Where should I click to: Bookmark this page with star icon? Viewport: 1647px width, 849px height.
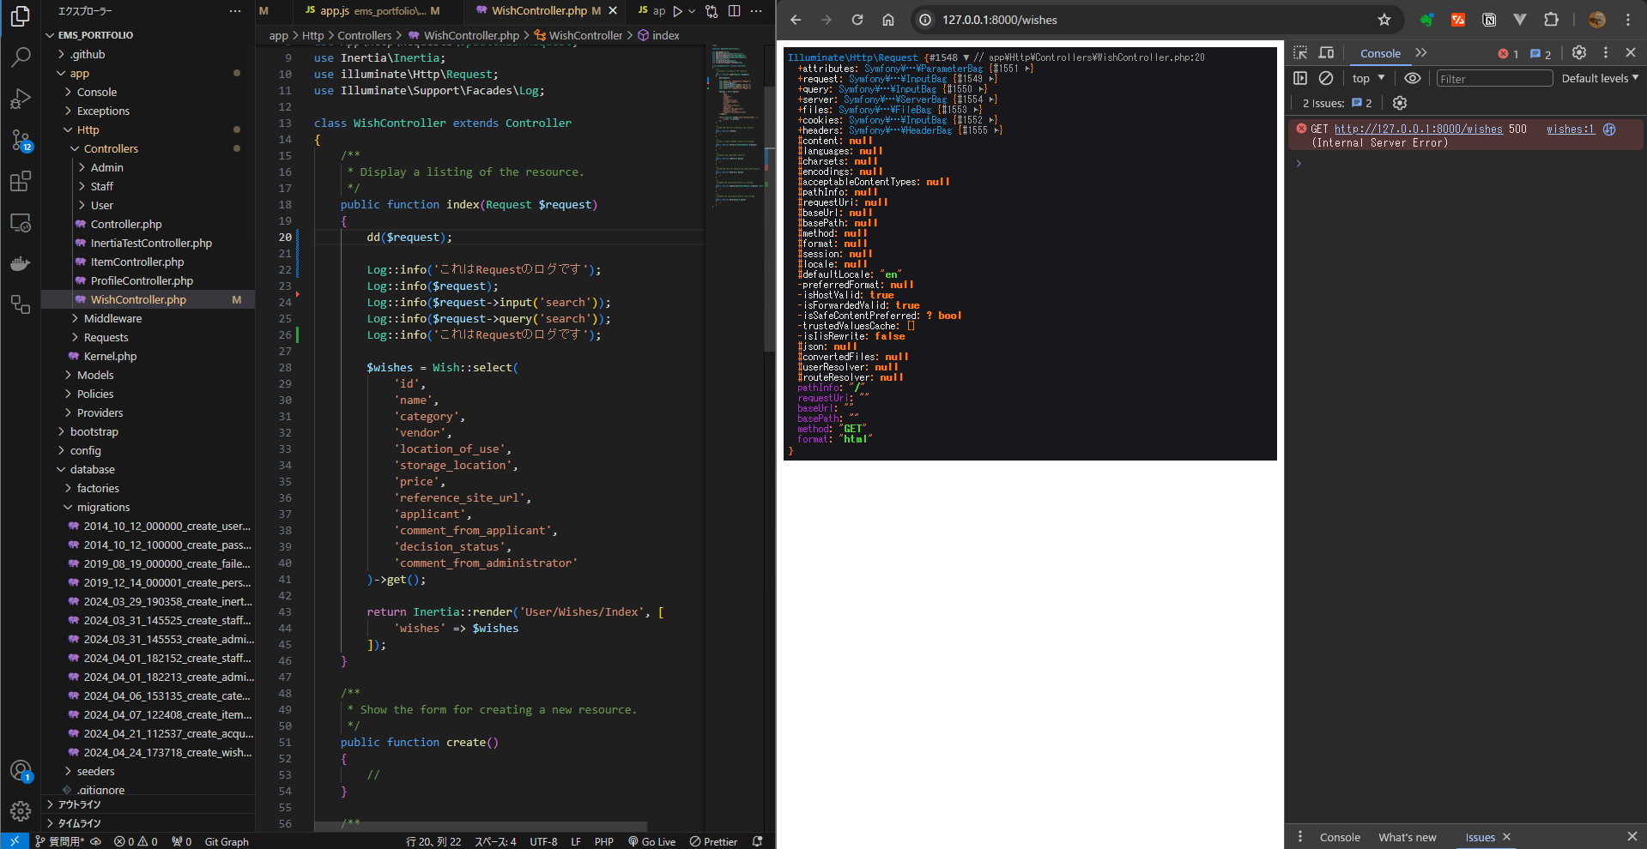1384,20
